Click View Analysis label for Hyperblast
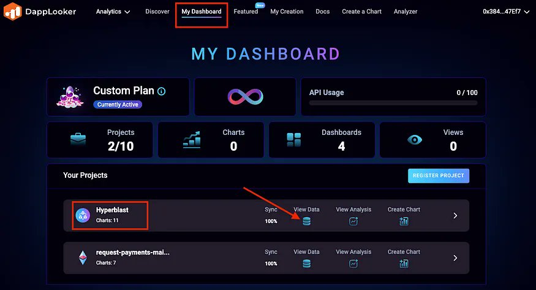 click(353, 209)
